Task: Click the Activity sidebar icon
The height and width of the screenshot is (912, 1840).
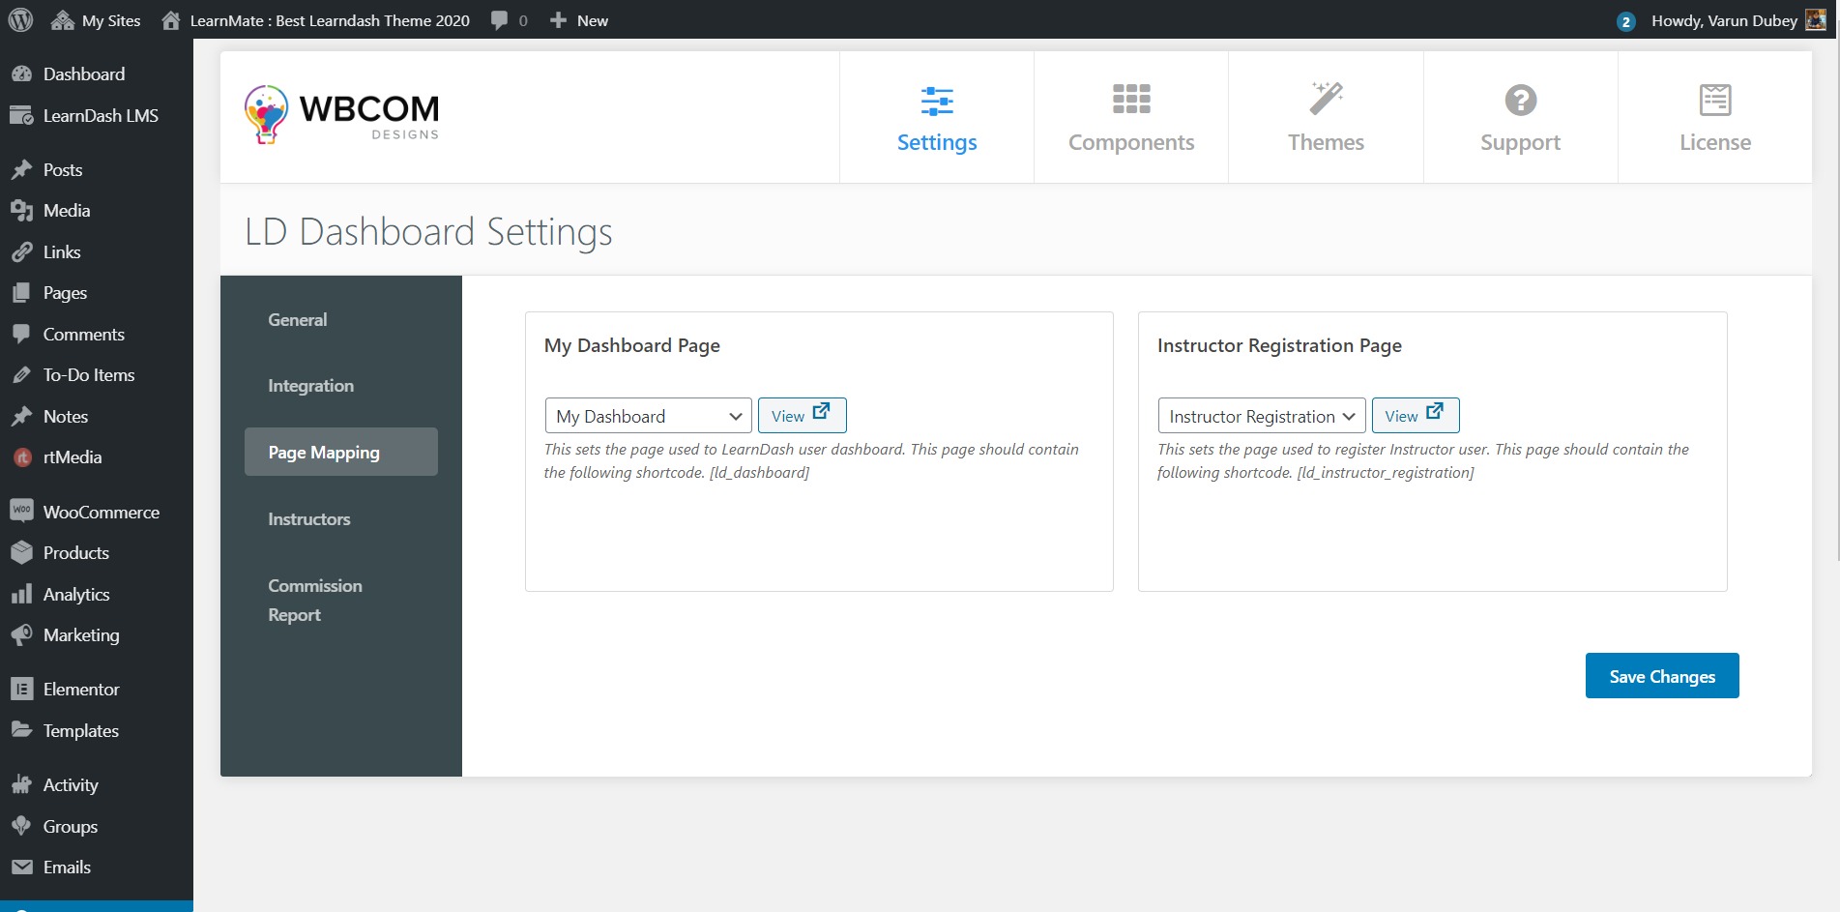Action: 21,785
